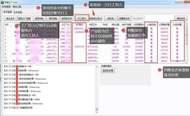Sort by the 13收钞票 column header
The height and width of the screenshot is (116, 190).
177,25
